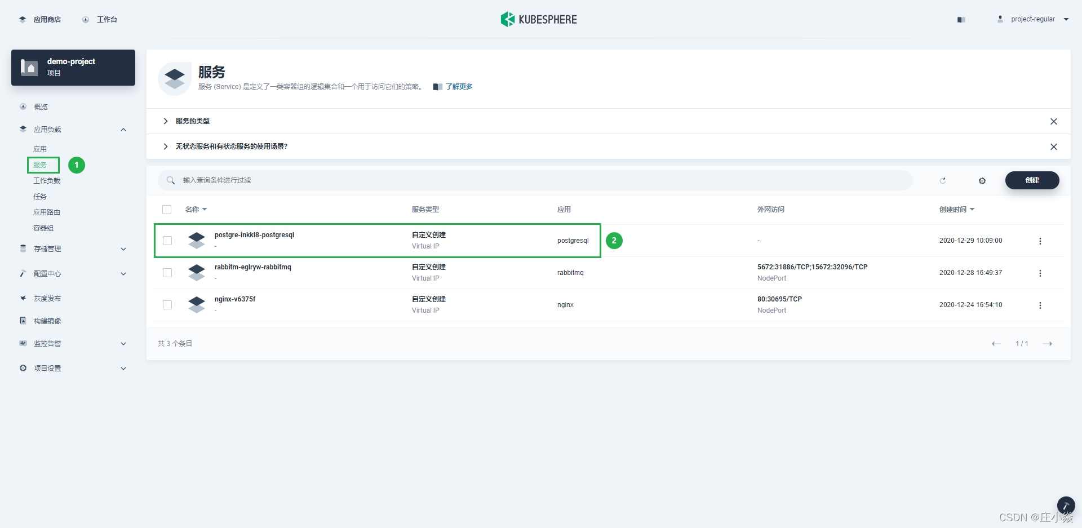Viewport: 1082px width, 528px height.
Task: Click the 外网访问 column header
Action: tap(770, 210)
